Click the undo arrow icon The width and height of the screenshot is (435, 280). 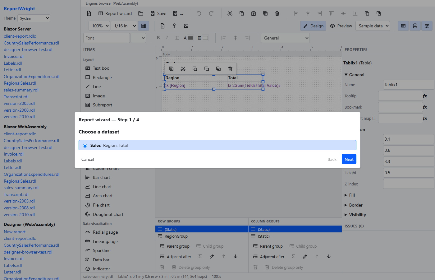199,13
